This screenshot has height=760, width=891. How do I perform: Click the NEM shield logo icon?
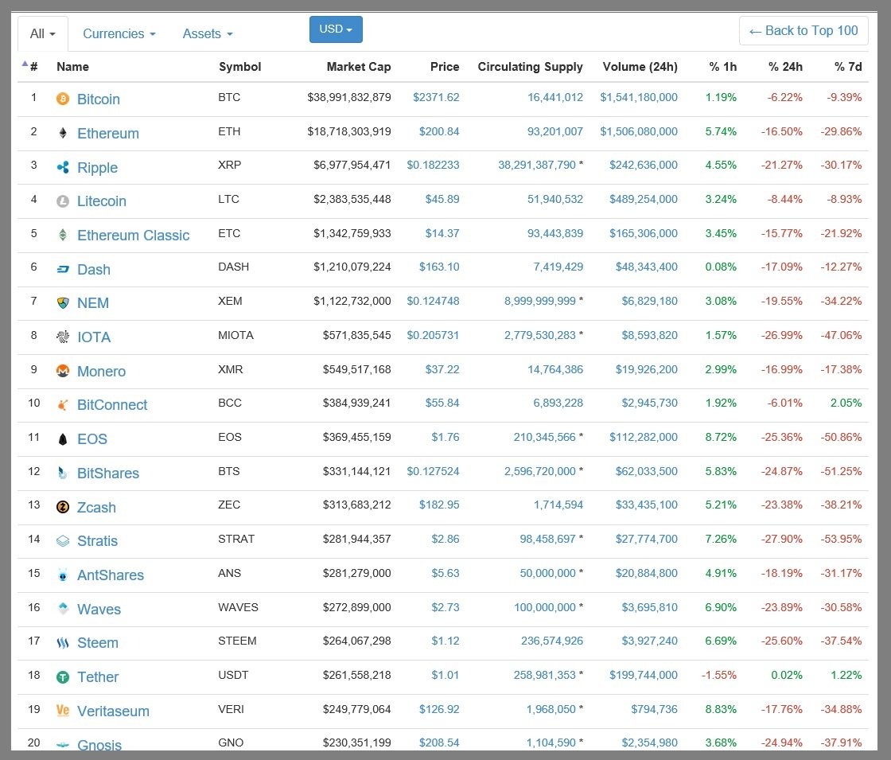tap(63, 303)
